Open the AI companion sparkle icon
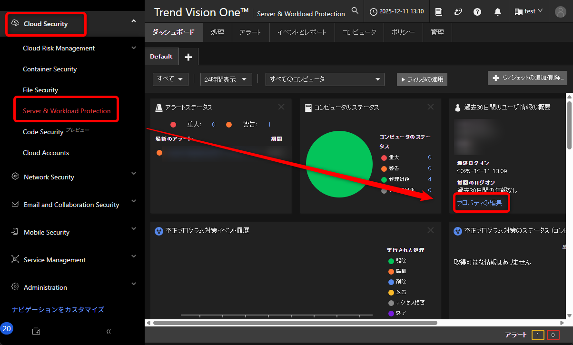 coord(458,11)
